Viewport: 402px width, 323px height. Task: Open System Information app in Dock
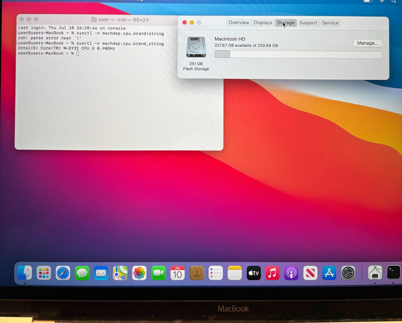click(x=375, y=273)
